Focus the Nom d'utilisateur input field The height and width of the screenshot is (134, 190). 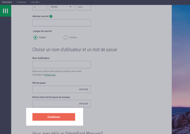point(61,65)
